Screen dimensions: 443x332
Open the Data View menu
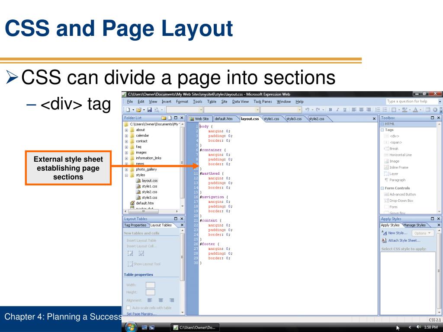pos(241,102)
